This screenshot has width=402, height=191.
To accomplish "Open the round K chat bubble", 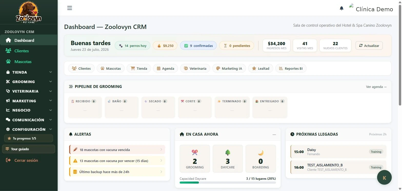I will (x=384, y=177).
